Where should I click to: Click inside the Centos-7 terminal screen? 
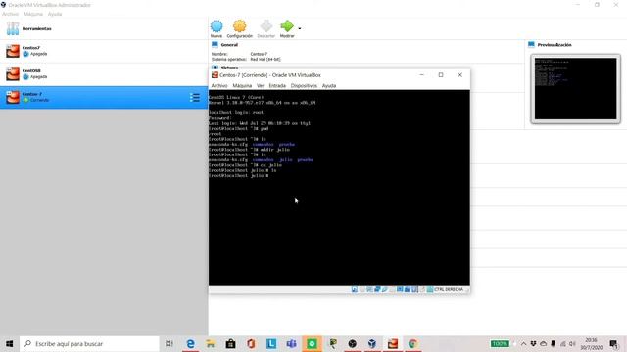pyautogui.click(x=339, y=187)
